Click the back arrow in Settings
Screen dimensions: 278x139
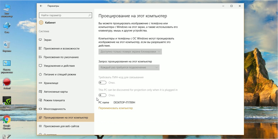tap(41, 6)
